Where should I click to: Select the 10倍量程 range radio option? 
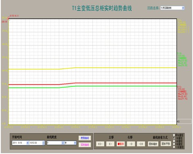pyautogui.click(x=174, y=147)
